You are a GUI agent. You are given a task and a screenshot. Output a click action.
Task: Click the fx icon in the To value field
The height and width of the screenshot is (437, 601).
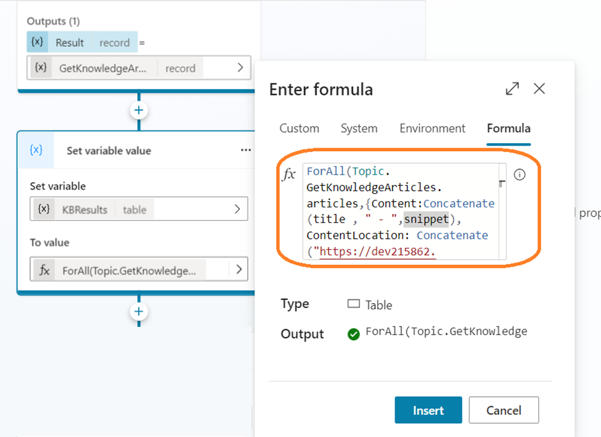[x=45, y=270]
